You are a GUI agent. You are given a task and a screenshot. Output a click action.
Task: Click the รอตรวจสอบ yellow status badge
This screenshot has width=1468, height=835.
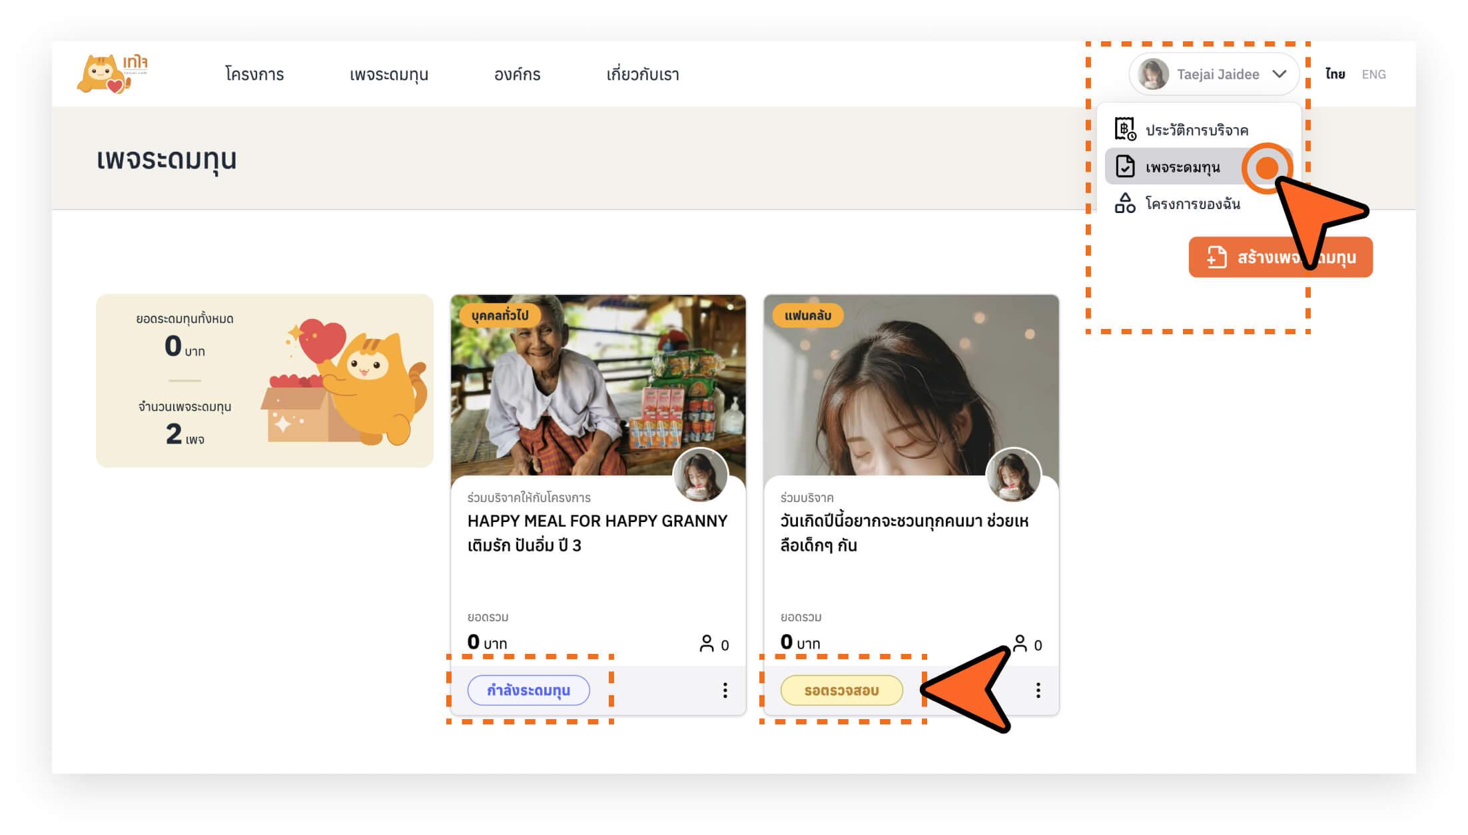click(x=841, y=691)
